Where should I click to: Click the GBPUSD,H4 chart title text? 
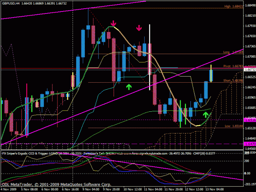[x=11, y=3]
